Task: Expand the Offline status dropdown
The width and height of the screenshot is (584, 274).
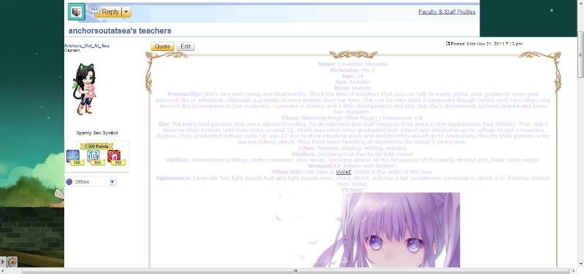Action: point(112,181)
